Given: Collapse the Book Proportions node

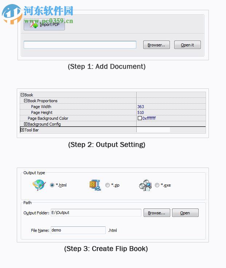Looking at the screenshot, I should (26, 100).
